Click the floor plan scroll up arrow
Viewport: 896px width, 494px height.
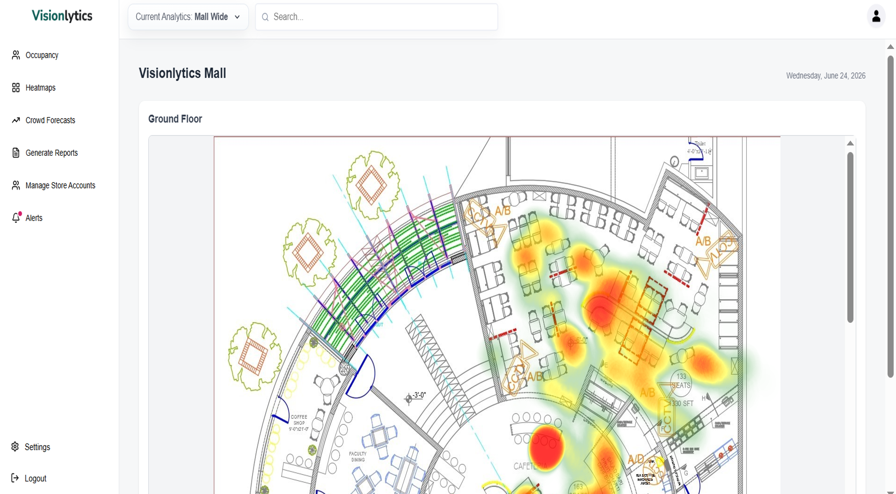(850, 143)
